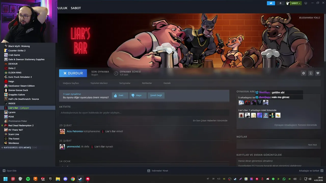Click the Lycans game icon

coord(6,112)
